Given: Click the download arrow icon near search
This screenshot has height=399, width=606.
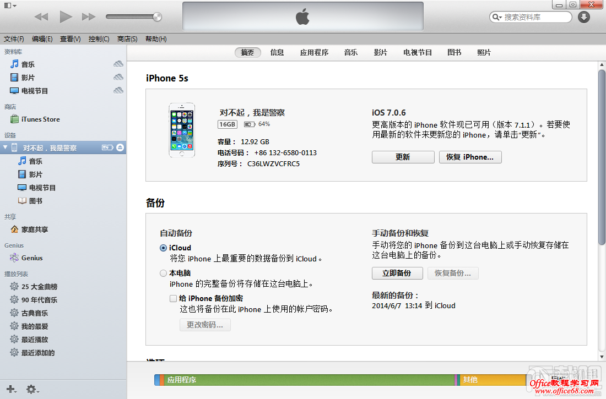Looking at the screenshot, I should pos(584,17).
